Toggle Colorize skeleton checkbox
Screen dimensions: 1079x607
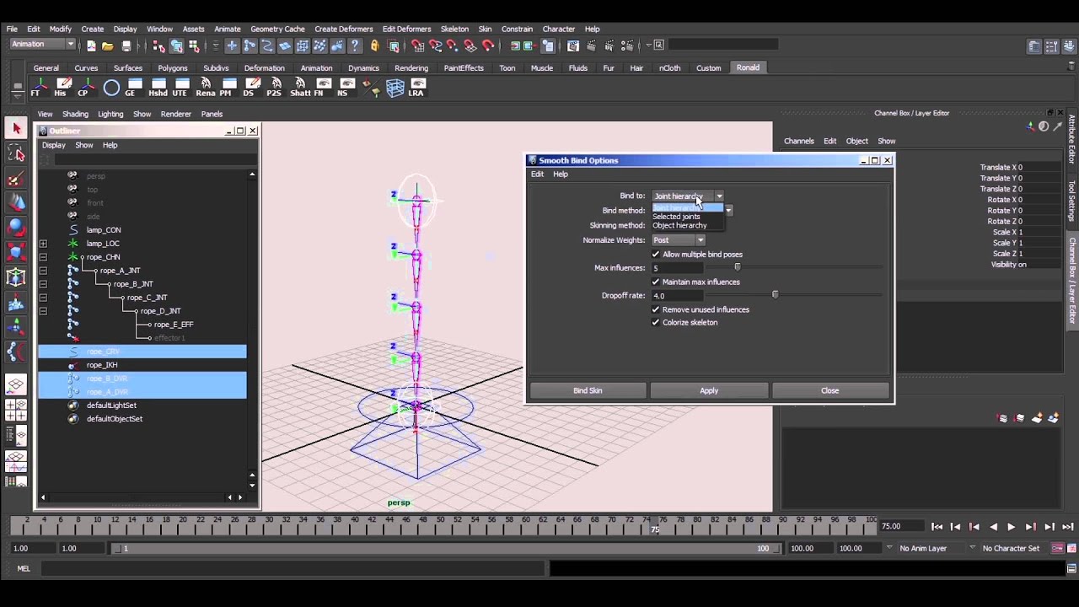point(656,322)
